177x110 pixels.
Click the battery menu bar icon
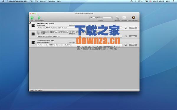tap(146, 1)
